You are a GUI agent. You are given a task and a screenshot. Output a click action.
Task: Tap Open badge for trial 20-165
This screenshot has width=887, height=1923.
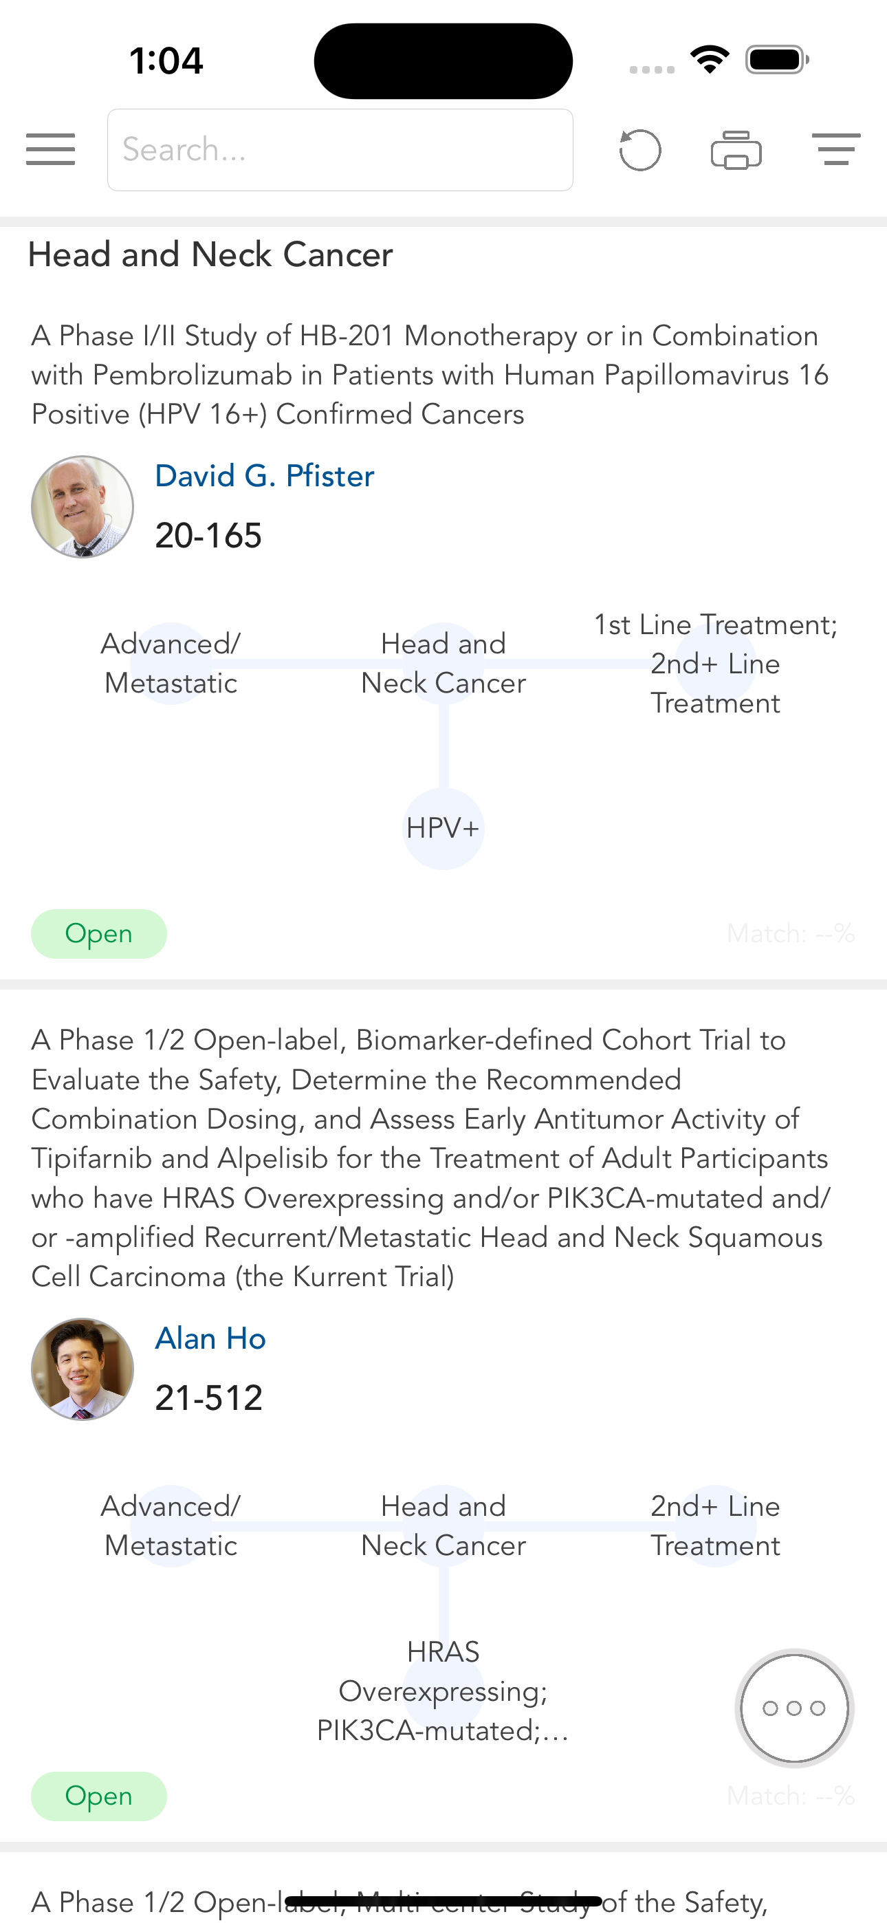[x=98, y=934]
